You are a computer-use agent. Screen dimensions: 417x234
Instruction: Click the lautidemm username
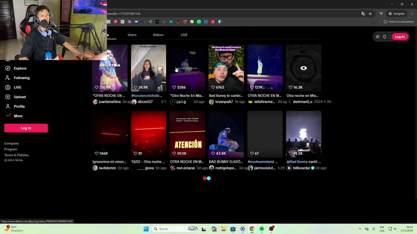(108, 168)
